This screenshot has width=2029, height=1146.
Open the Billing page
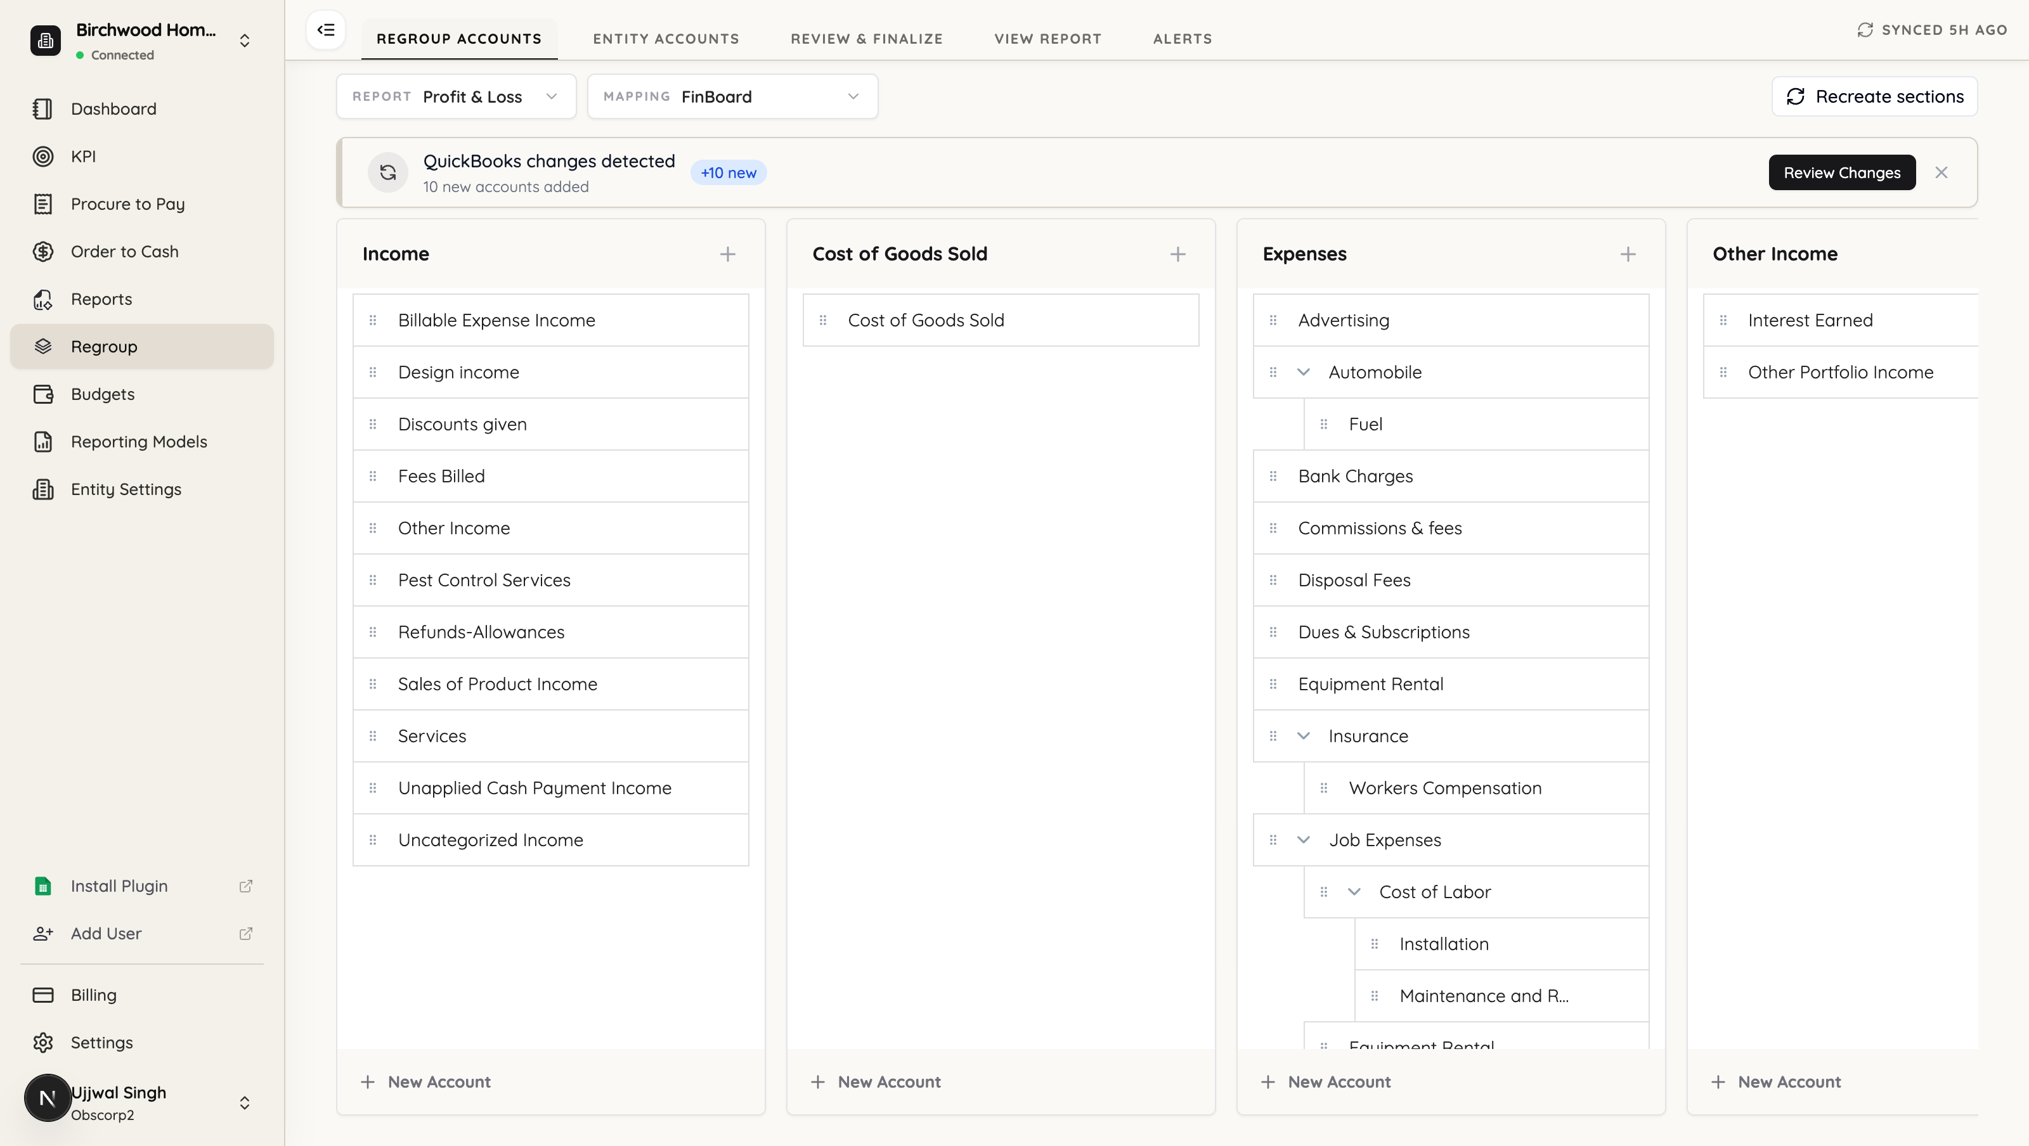point(142,995)
